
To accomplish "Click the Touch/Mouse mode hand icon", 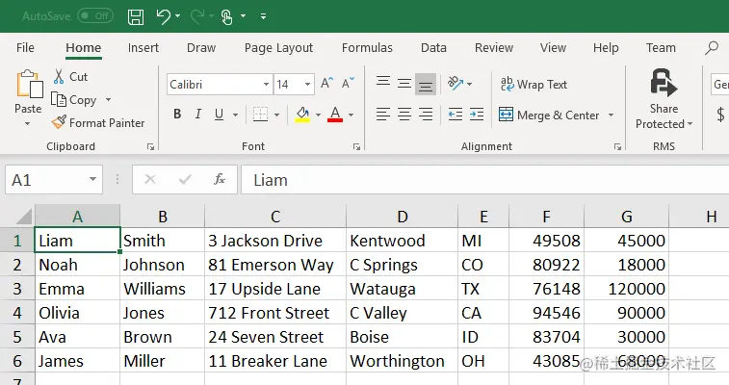I will pyautogui.click(x=226, y=16).
